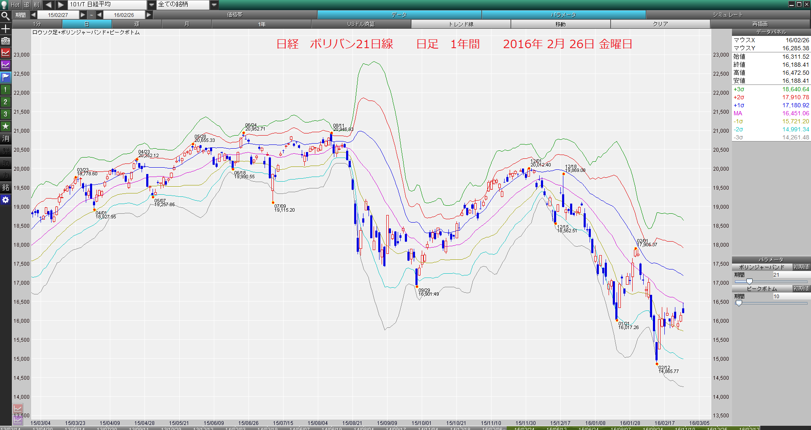Viewport: 811px width, 430px height.
Task: Click the 期間 period button
Action: tap(21, 15)
